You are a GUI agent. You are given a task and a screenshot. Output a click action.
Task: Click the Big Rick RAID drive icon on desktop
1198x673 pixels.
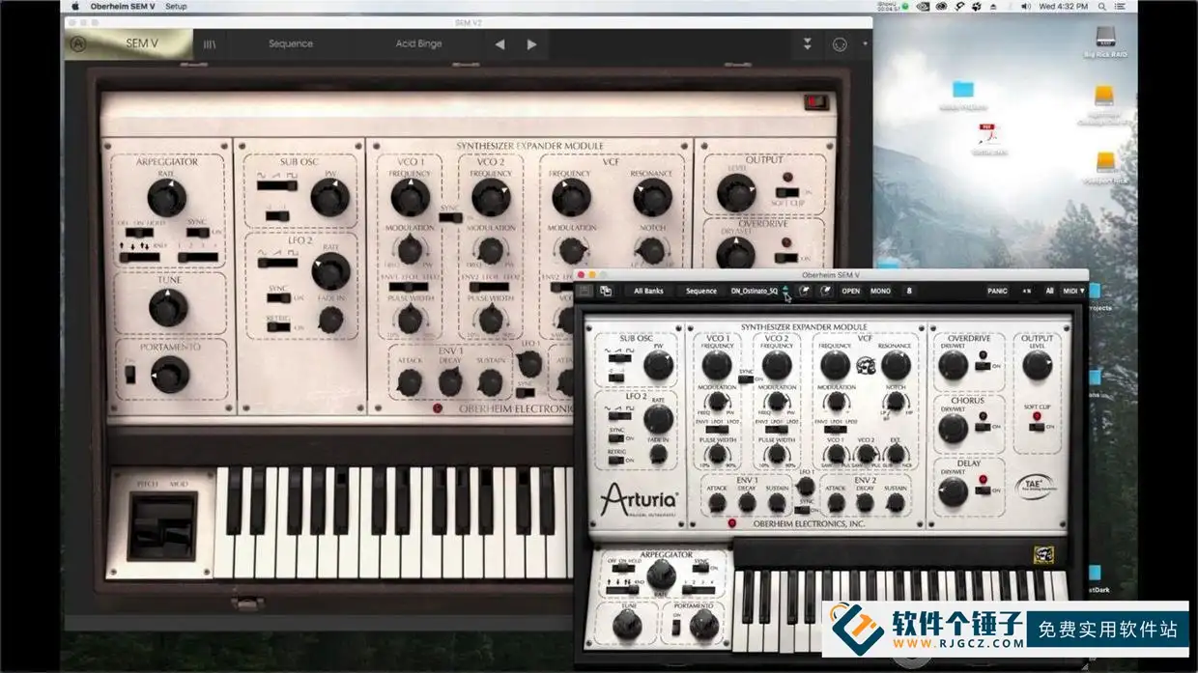[x=1106, y=37]
